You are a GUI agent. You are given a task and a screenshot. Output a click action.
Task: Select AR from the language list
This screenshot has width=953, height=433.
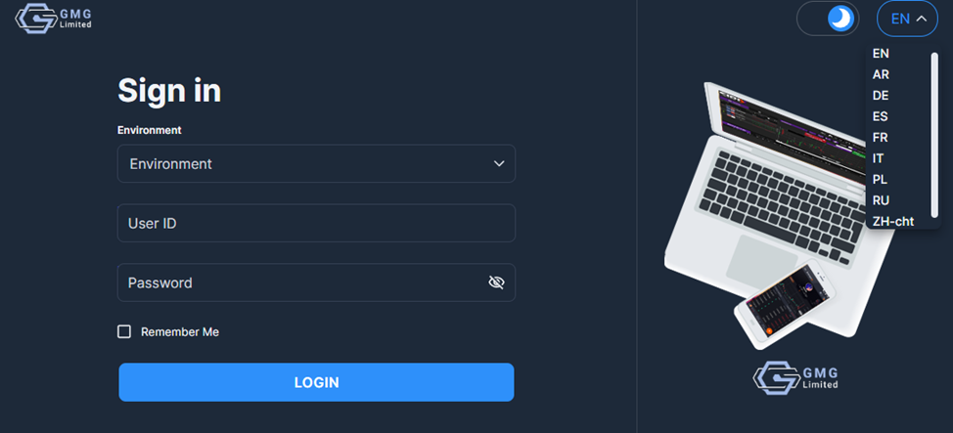click(x=881, y=74)
